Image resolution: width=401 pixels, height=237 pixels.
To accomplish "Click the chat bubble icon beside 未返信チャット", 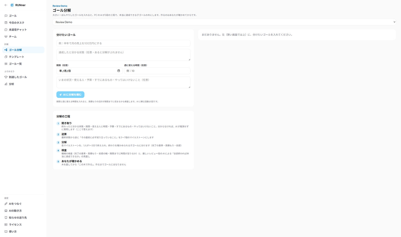I will [6, 30].
